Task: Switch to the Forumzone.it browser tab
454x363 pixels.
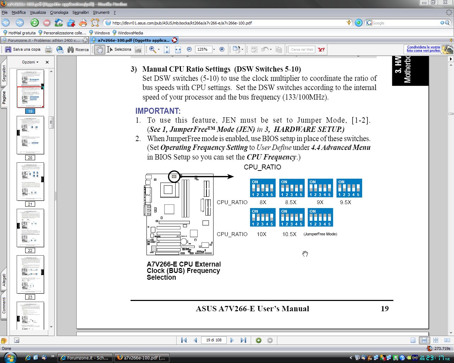Action: (x=45, y=40)
